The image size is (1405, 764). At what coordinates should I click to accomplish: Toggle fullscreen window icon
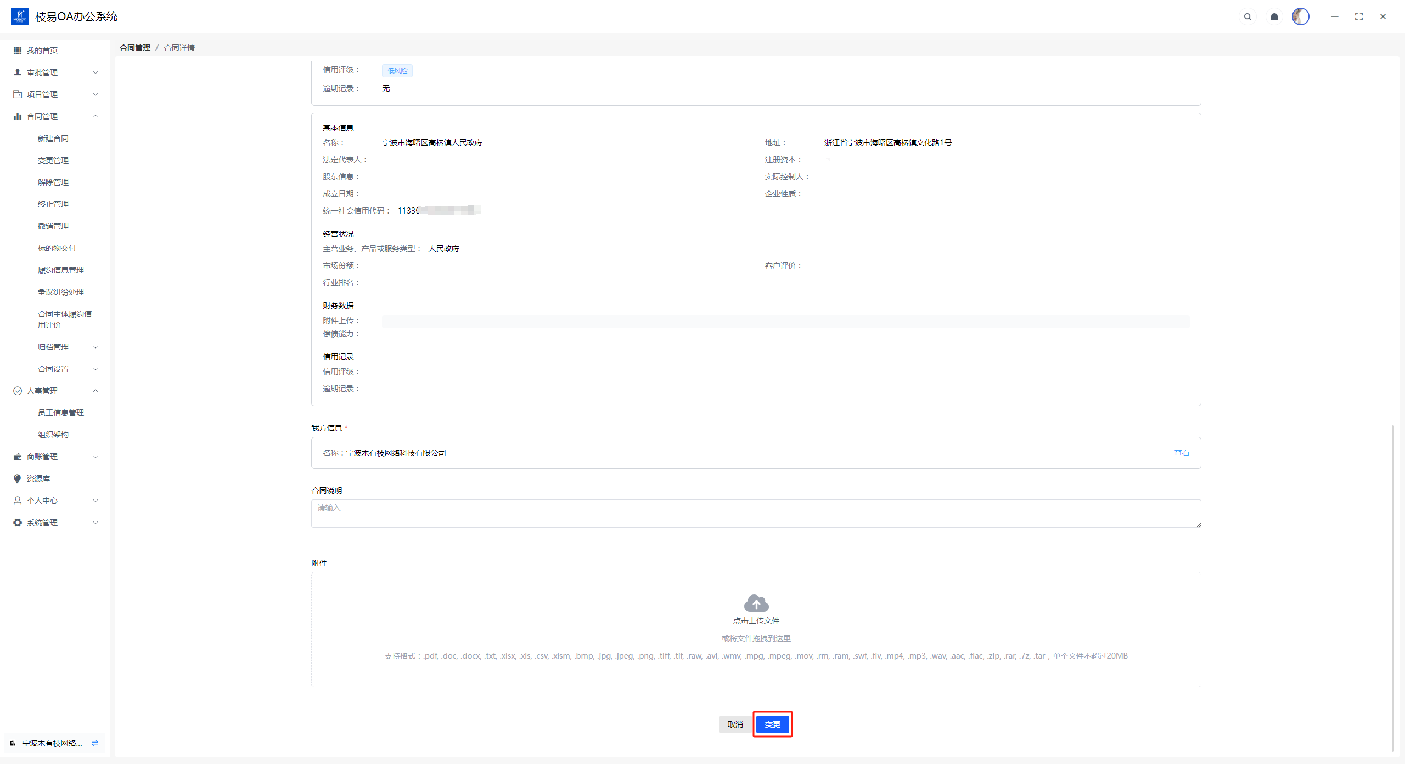pos(1359,16)
